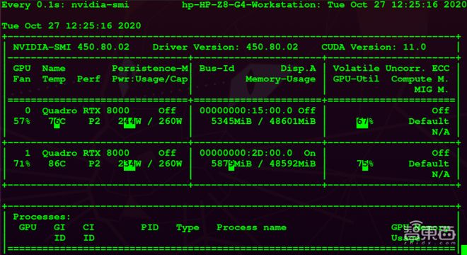Click 'Driver Version: 450.80.02' text
The width and height of the screenshot is (467, 255).
click(225, 47)
